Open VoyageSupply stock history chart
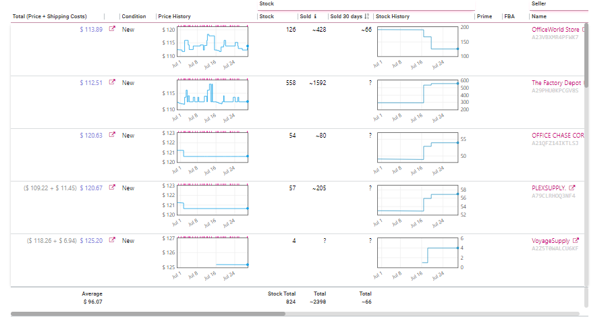This screenshot has height=334, width=612. (418, 252)
